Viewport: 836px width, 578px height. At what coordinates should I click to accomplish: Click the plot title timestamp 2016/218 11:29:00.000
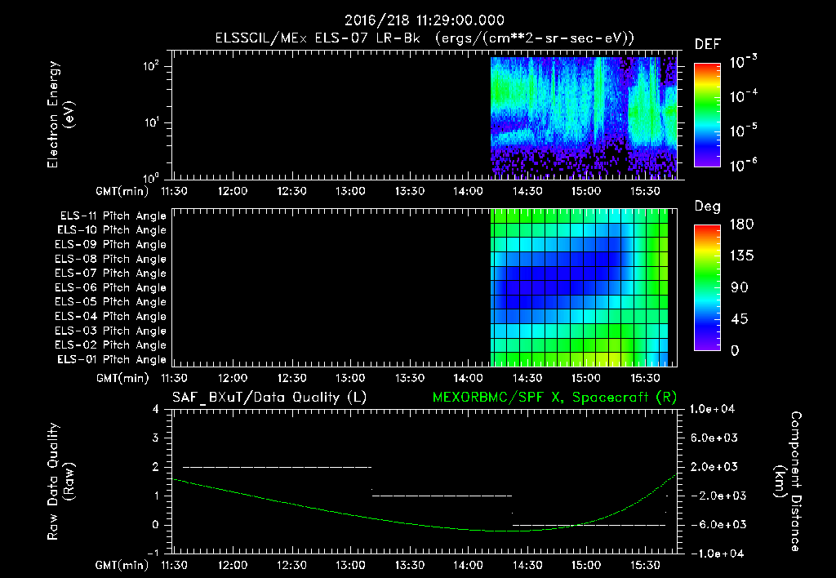424,20
